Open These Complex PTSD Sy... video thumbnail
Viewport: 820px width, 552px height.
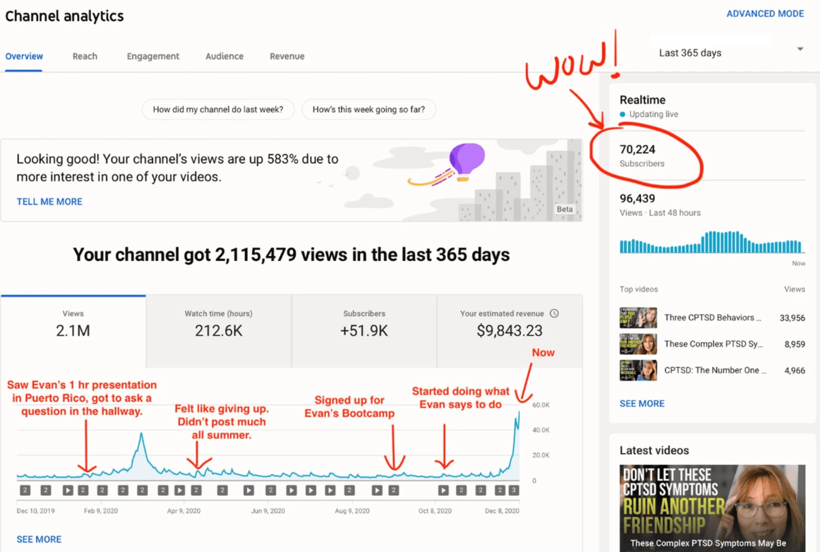tap(638, 344)
